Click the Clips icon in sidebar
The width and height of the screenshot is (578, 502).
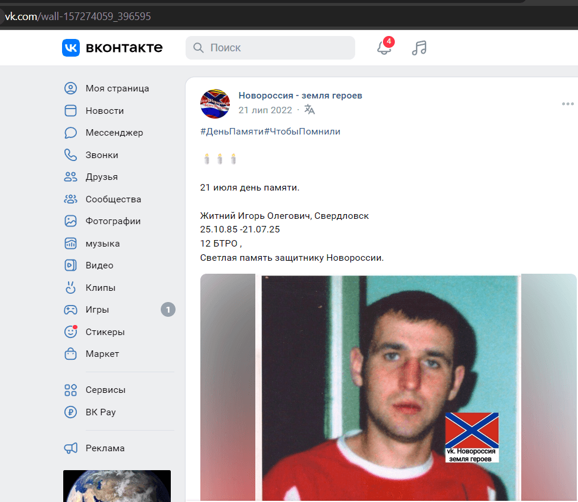click(x=71, y=288)
